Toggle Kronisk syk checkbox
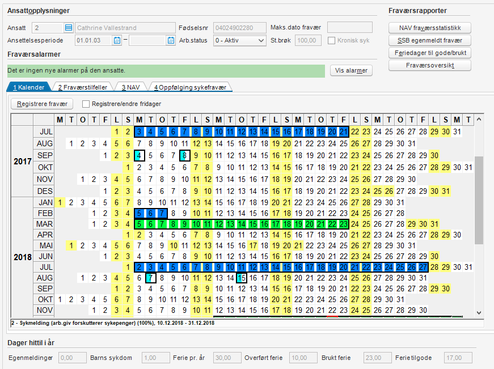Screen dimensions: 494x369 [x=331, y=41]
